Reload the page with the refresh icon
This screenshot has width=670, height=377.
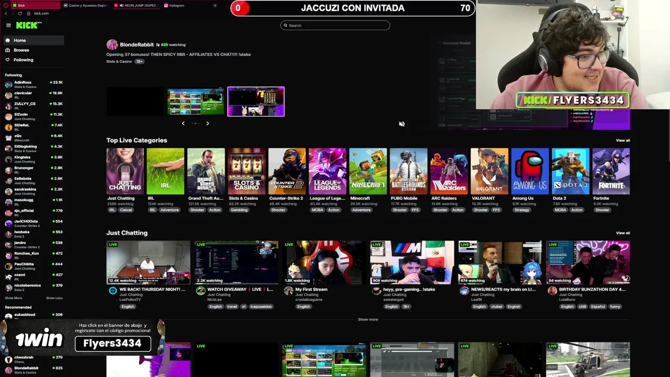click(20, 13)
